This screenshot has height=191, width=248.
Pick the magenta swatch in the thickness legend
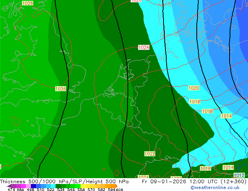pyautogui.click(x=23, y=186)
